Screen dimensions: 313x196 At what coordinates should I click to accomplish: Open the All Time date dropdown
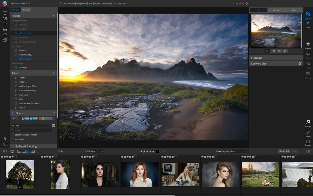pos(31,126)
